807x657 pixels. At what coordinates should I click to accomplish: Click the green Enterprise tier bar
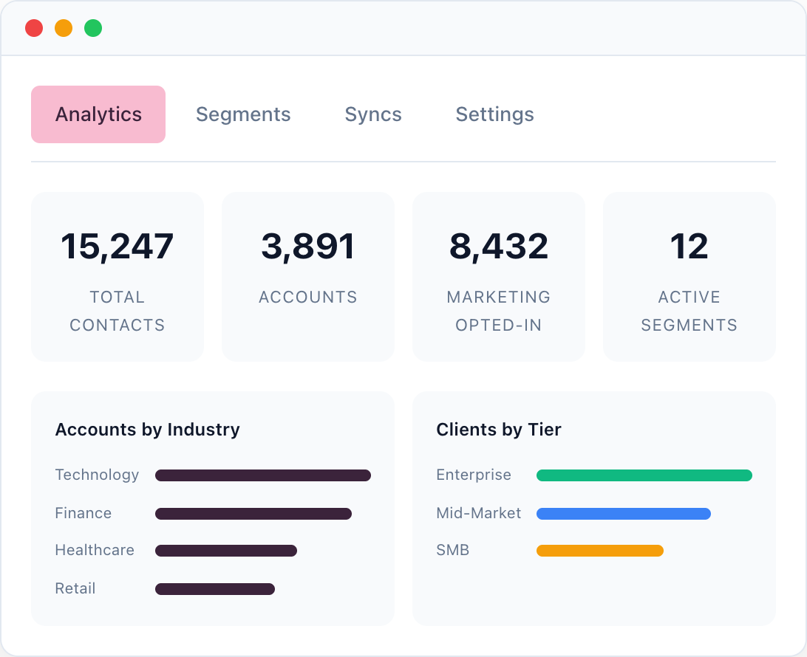click(644, 475)
